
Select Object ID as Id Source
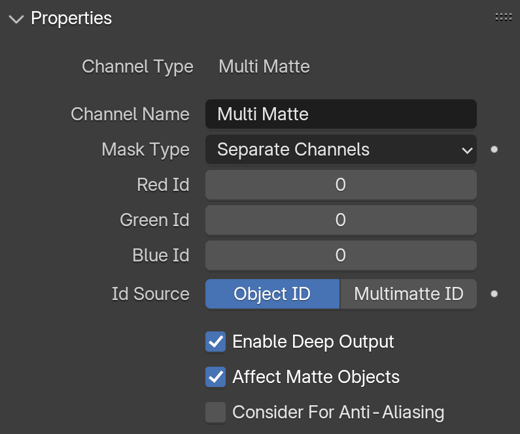[x=272, y=294]
